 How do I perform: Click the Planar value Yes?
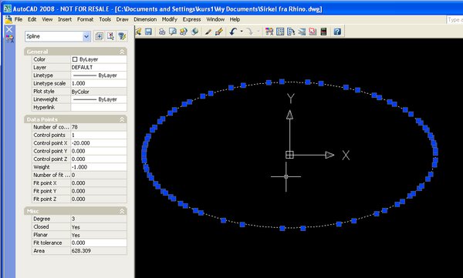click(x=99, y=235)
